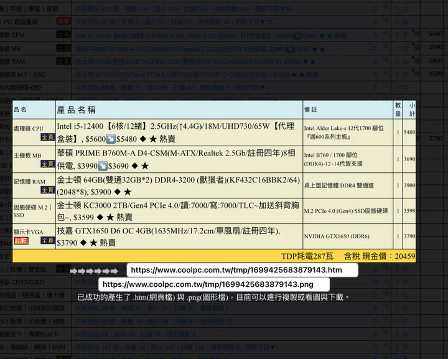Click the magnifier icon in the 平板|筆電|穿戴 row
The width and height of the screenshot is (448, 359).
(386, 7)
